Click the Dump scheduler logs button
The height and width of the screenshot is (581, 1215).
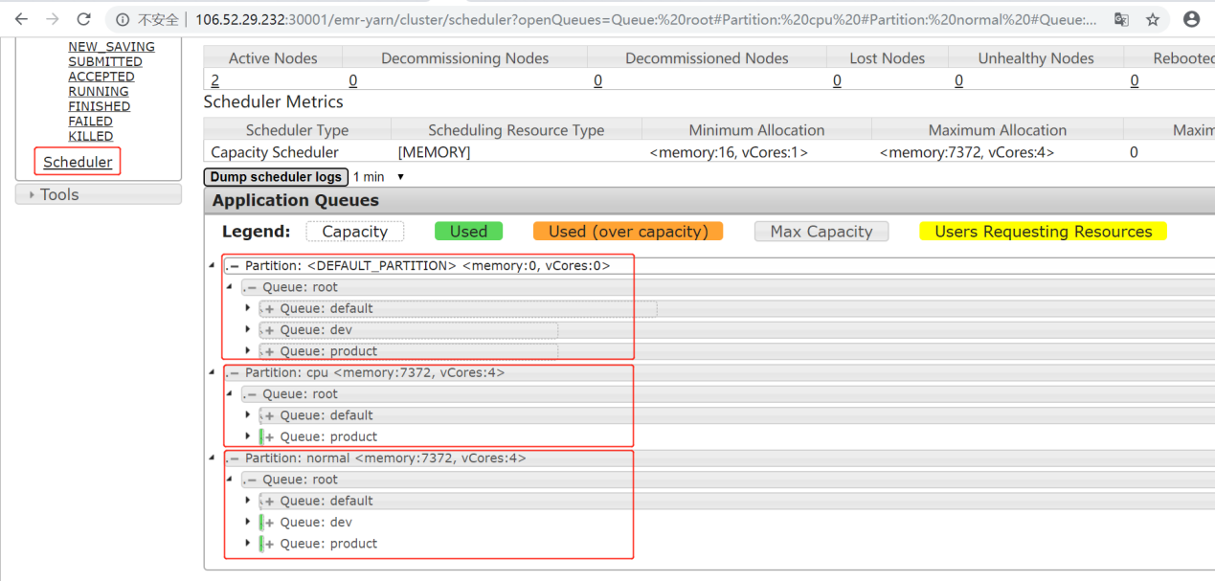click(276, 177)
